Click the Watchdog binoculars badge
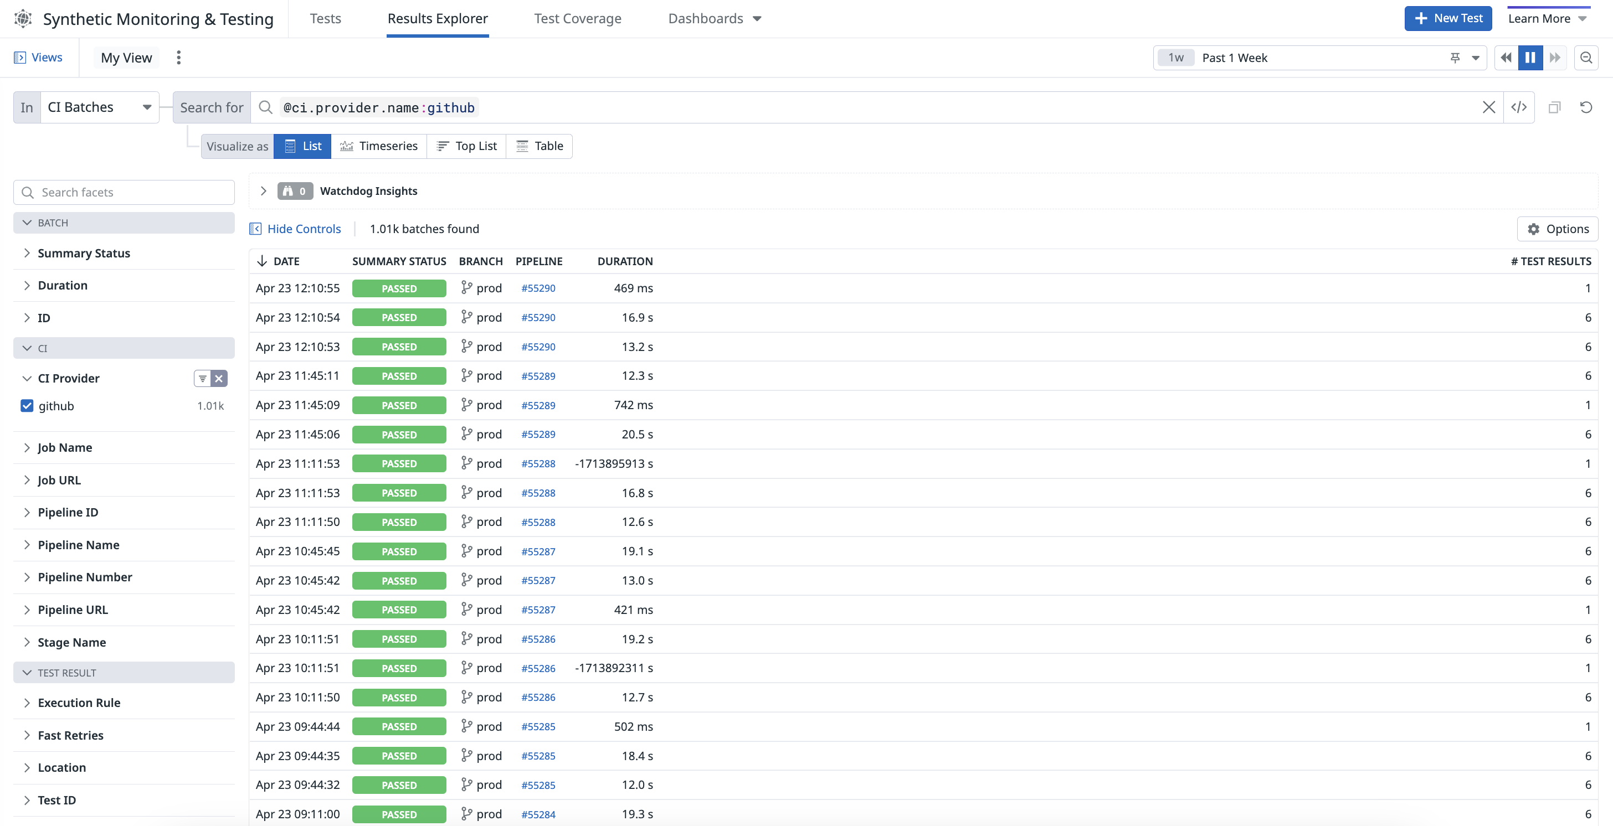This screenshot has height=826, width=1613. [295, 191]
